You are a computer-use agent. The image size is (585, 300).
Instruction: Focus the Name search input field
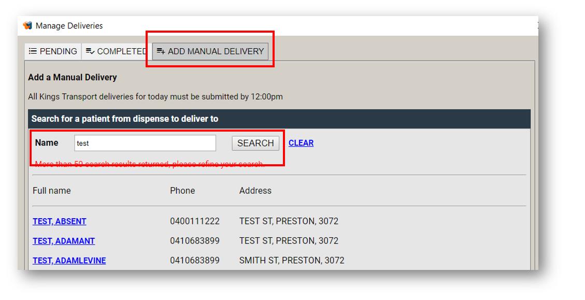pyautogui.click(x=145, y=143)
